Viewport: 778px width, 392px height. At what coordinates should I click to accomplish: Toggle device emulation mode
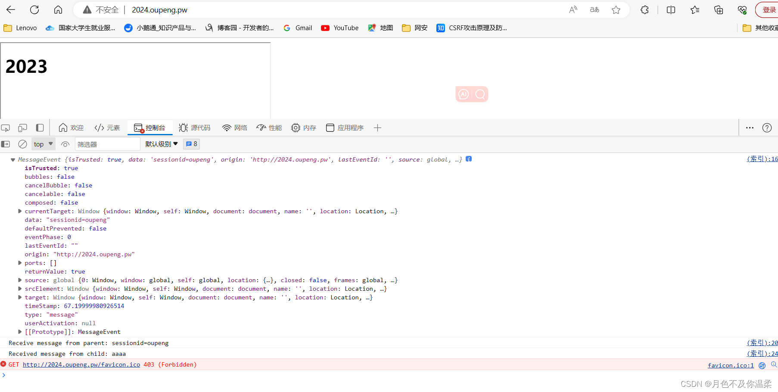click(22, 128)
